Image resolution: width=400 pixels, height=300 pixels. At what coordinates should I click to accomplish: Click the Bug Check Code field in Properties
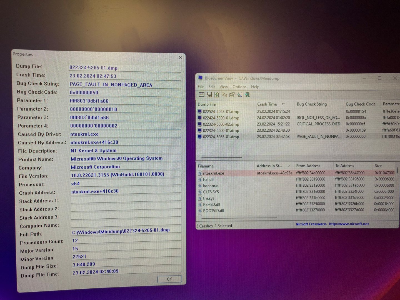[x=125, y=93]
